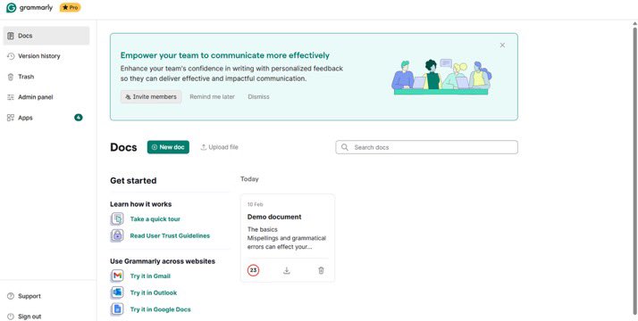The height and width of the screenshot is (321, 638).
Task: Click the Read User Trust Guidelines link
Action: tap(170, 235)
